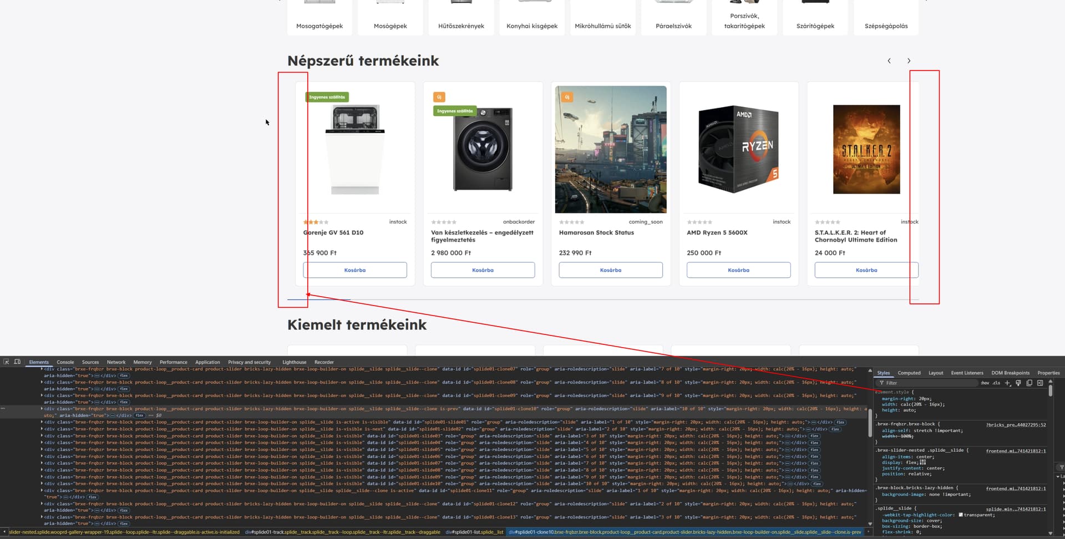1065x539 pixels.
Task: Toggle the device toolbar emulation icon
Action: [x=17, y=362]
